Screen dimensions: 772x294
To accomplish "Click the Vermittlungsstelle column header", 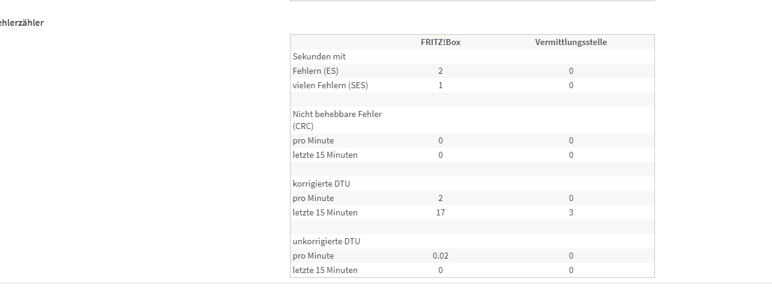I will (571, 42).
